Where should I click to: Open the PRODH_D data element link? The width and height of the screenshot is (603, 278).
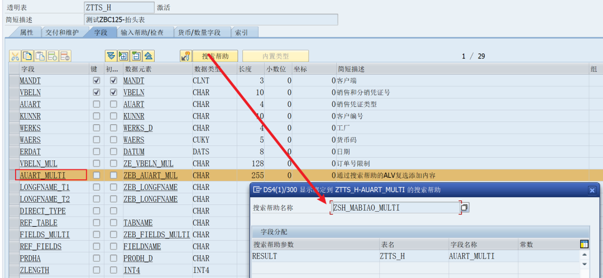tap(138, 259)
